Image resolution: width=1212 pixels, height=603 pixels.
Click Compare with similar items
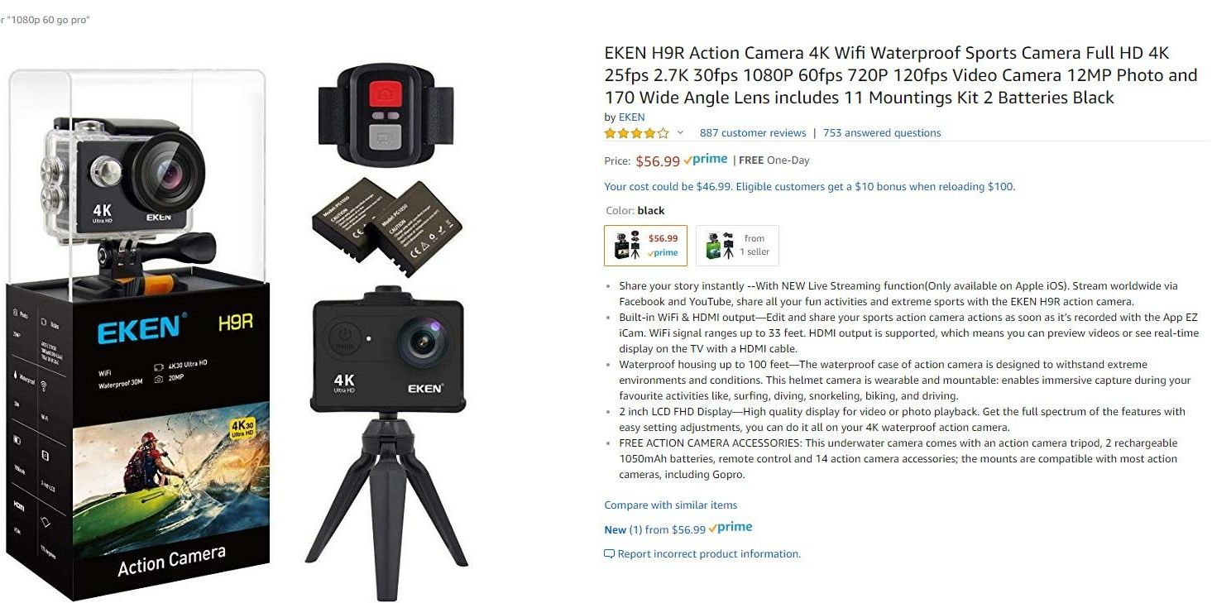click(671, 505)
